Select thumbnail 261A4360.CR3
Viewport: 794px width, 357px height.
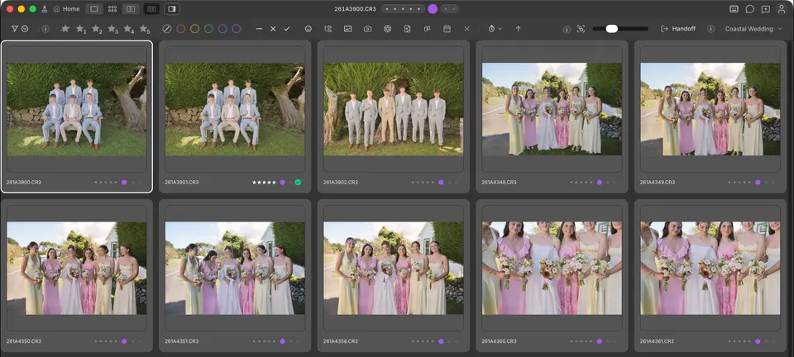click(x=552, y=268)
